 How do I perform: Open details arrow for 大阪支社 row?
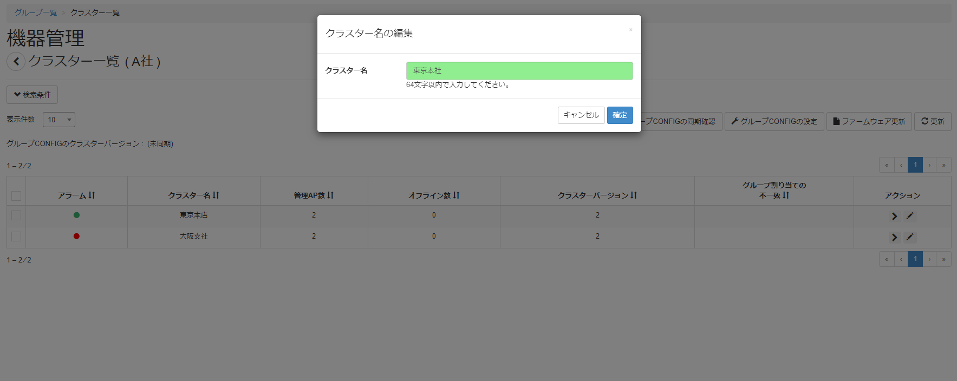pos(894,237)
